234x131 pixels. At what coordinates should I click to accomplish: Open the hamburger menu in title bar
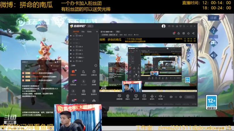point(184,26)
